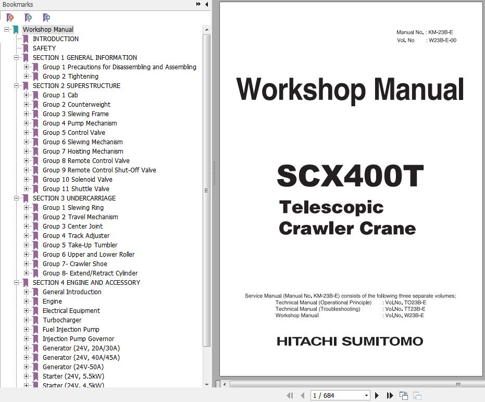
Task: Click the bookmarks scroll down arrow
Action: 207,385
